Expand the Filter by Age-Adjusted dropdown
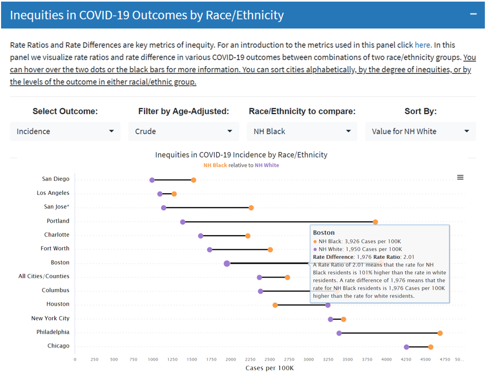This screenshot has height=374, width=487. coord(183,131)
